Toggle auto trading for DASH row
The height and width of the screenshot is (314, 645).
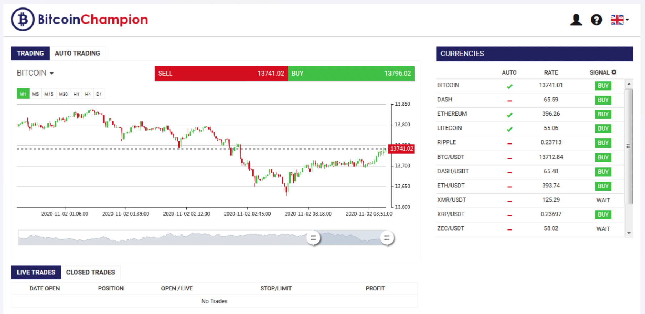pyautogui.click(x=509, y=101)
